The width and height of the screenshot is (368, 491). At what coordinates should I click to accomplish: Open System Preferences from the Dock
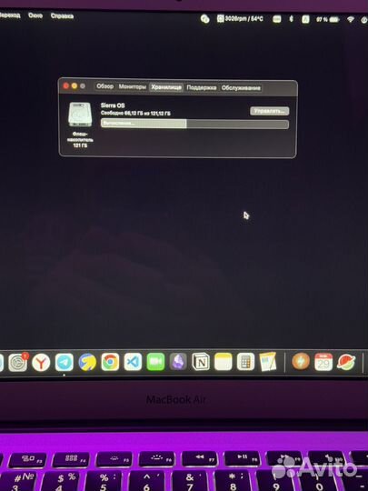pyautogui.click(x=17, y=363)
